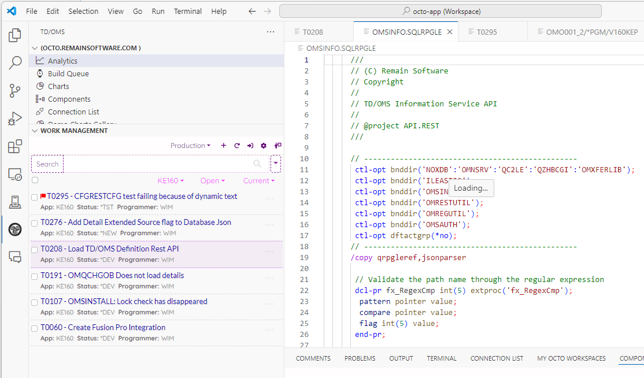Image resolution: width=644 pixels, height=378 pixels.
Task: Tick the checkbox for task T0208
Action: pyautogui.click(x=35, y=250)
